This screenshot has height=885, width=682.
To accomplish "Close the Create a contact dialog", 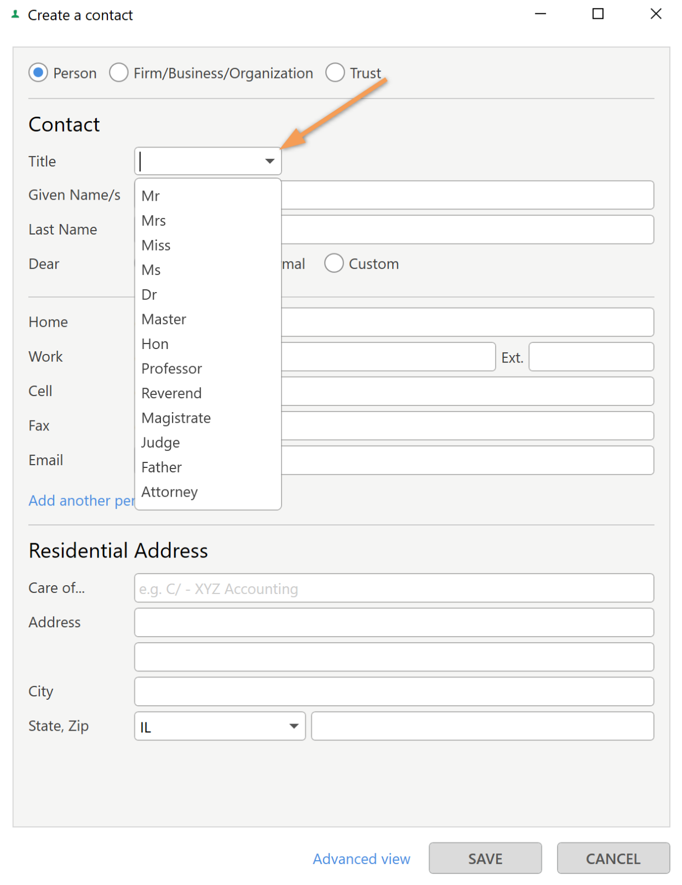I will [655, 14].
